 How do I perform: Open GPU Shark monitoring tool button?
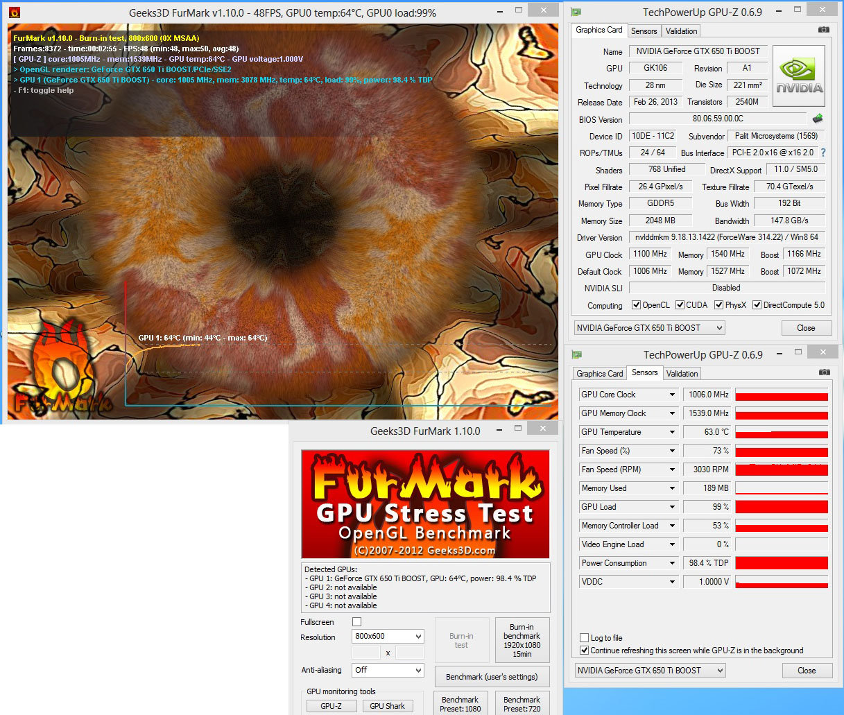point(387,706)
